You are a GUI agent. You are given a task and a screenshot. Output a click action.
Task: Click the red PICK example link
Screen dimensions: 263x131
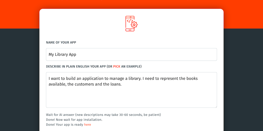(117, 67)
